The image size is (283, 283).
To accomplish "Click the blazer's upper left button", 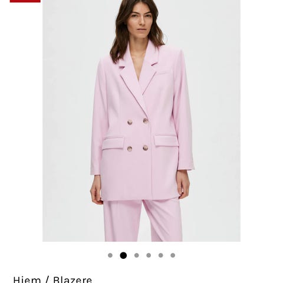I will click(130, 122).
